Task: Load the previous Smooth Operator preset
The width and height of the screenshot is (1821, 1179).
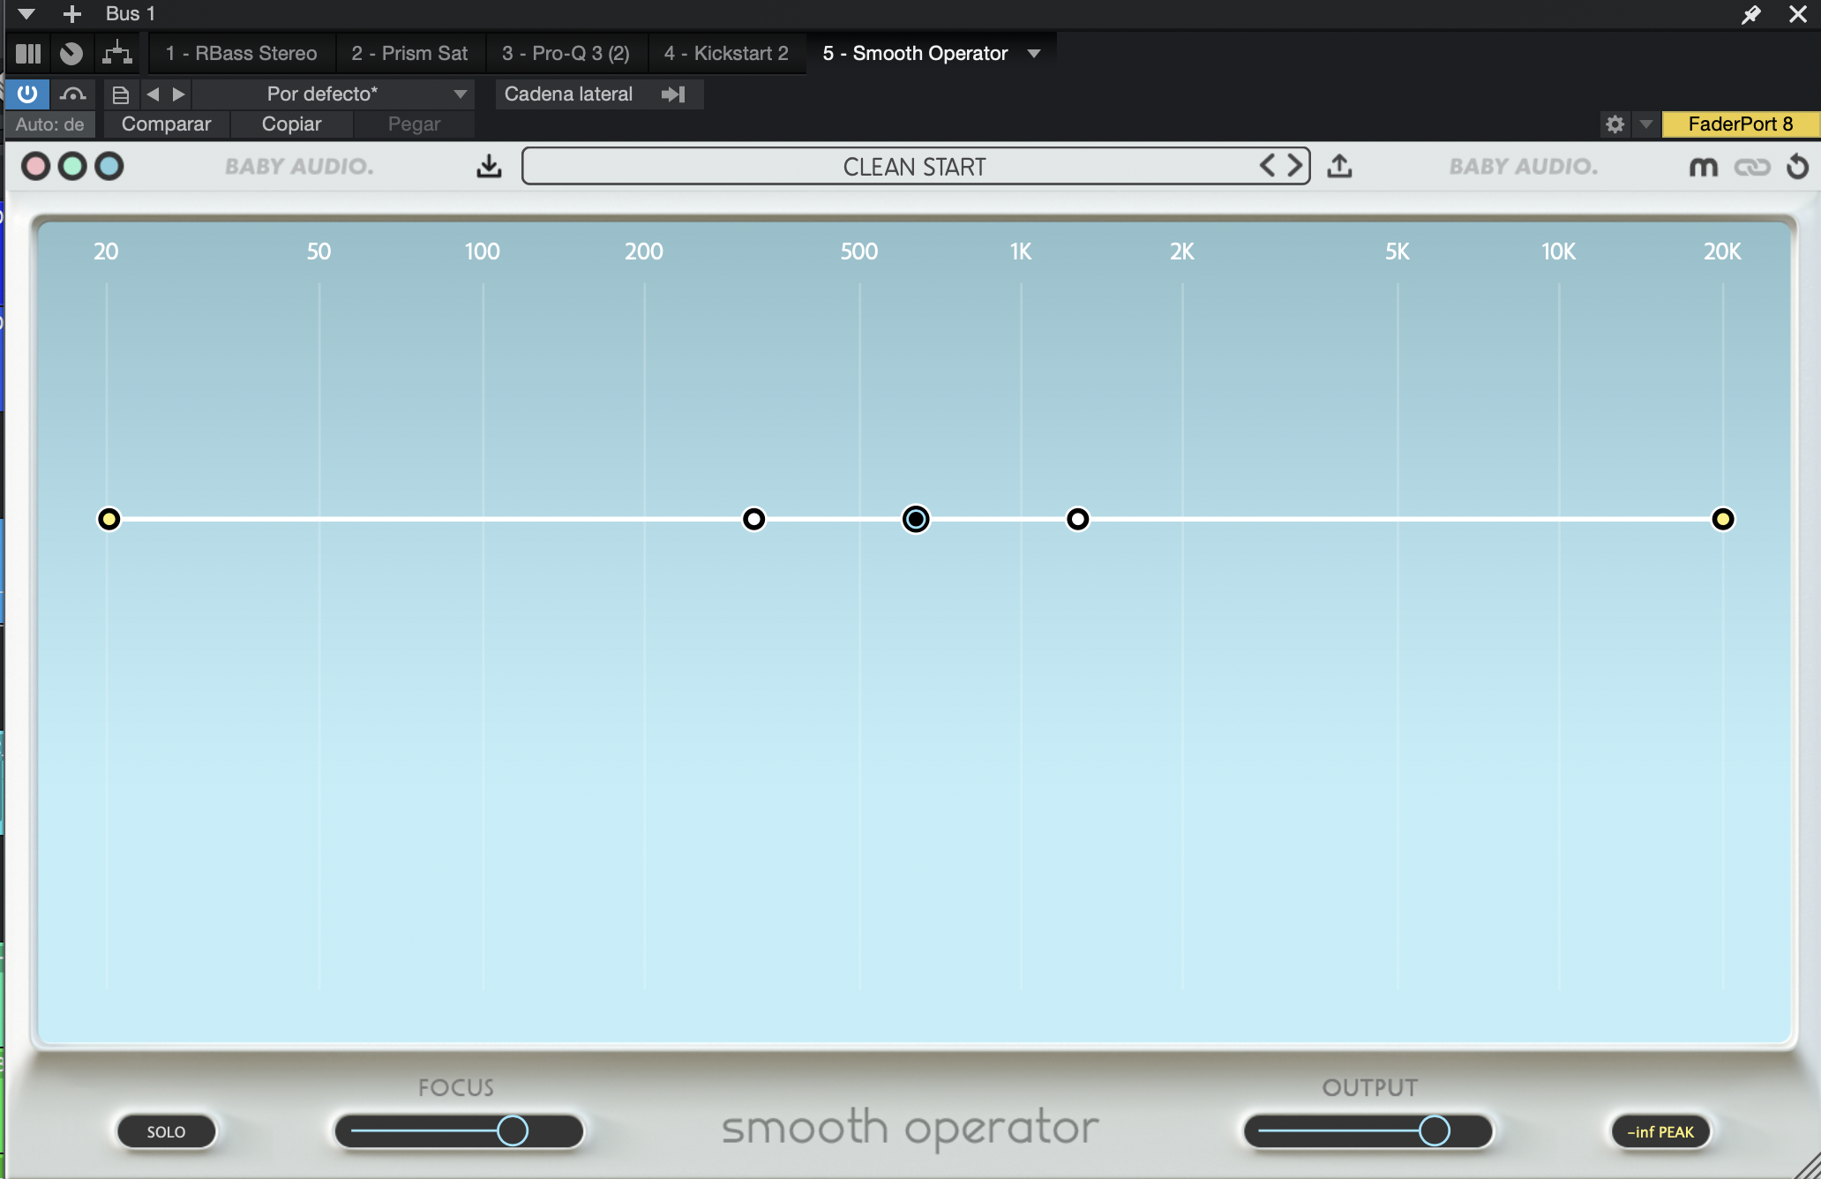Action: [x=1267, y=166]
